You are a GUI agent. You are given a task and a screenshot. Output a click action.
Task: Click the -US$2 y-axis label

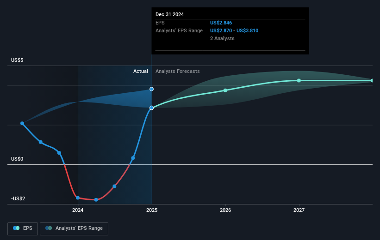(x=18, y=198)
